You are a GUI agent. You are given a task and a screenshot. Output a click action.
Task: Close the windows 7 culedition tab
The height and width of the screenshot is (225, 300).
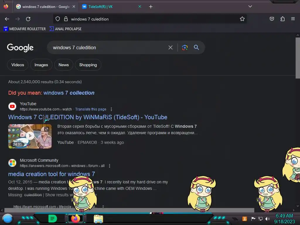[x=74, y=6]
